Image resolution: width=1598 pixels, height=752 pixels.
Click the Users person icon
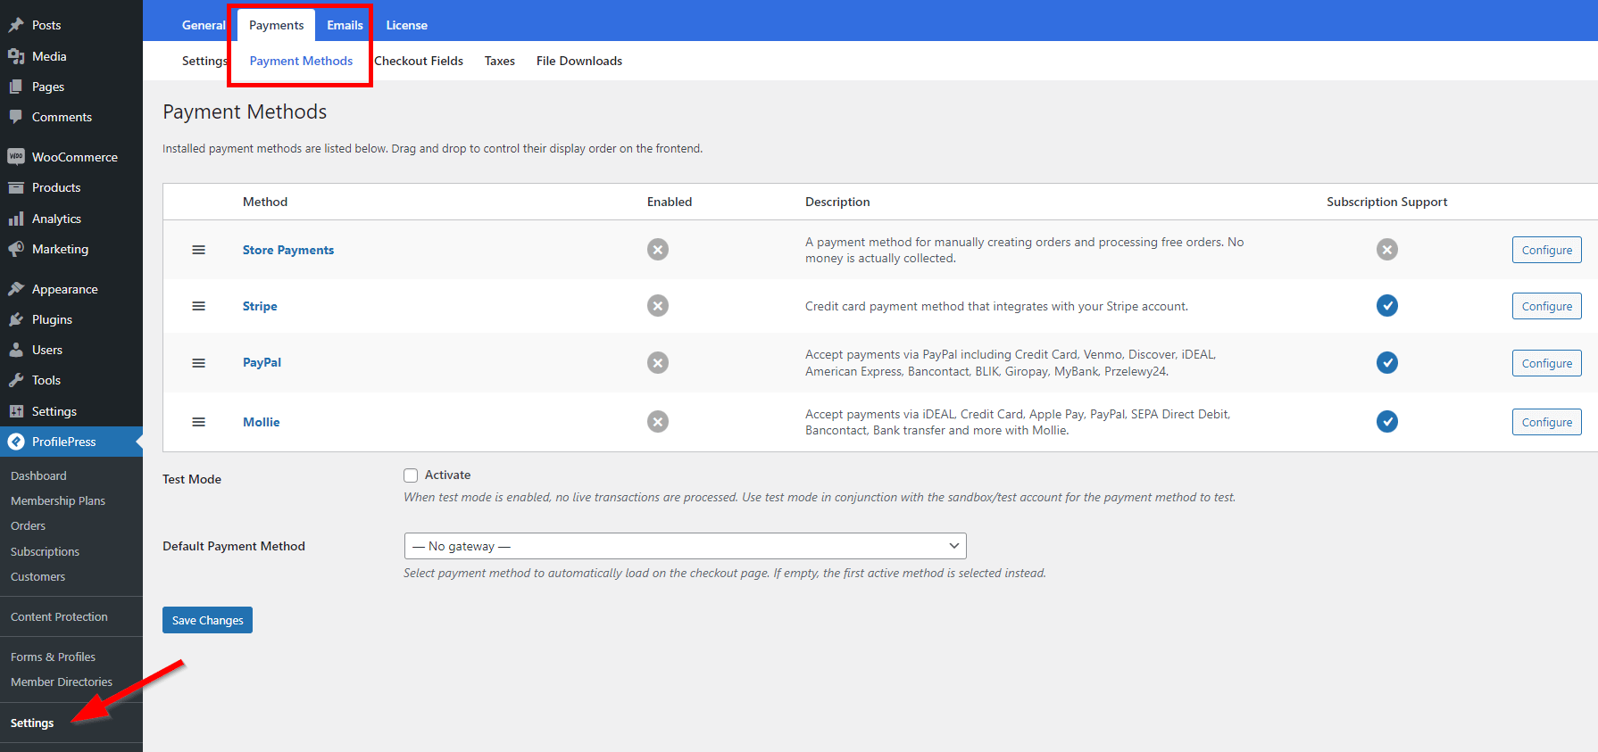click(x=16, y=350)
